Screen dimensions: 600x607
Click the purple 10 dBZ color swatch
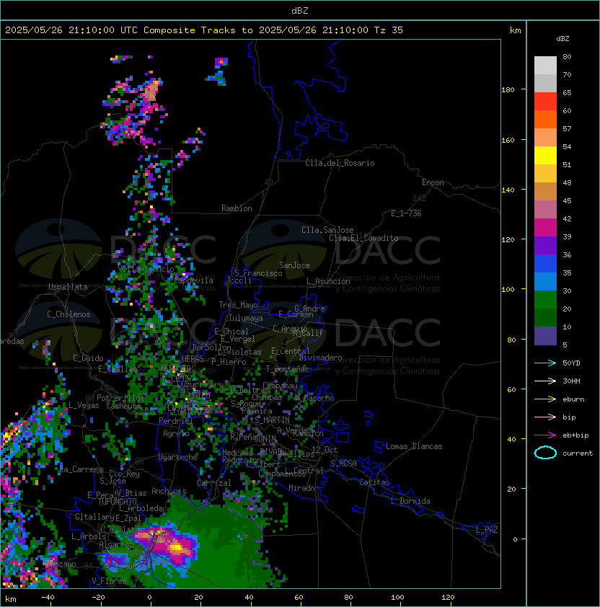click(545, 336)
